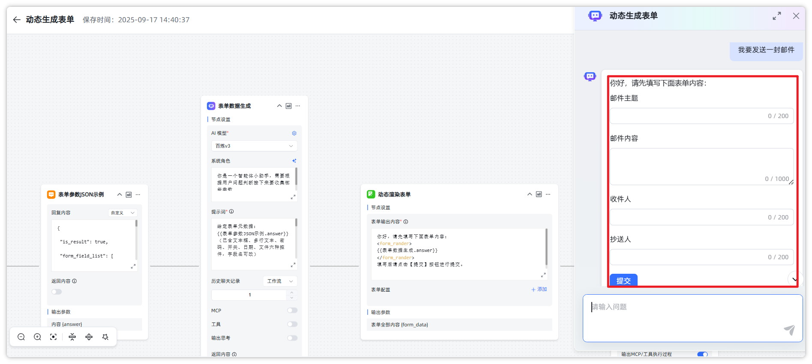Submit the form with 提交
The height and width of the screenshot is (364, 812).
[623, 281]
